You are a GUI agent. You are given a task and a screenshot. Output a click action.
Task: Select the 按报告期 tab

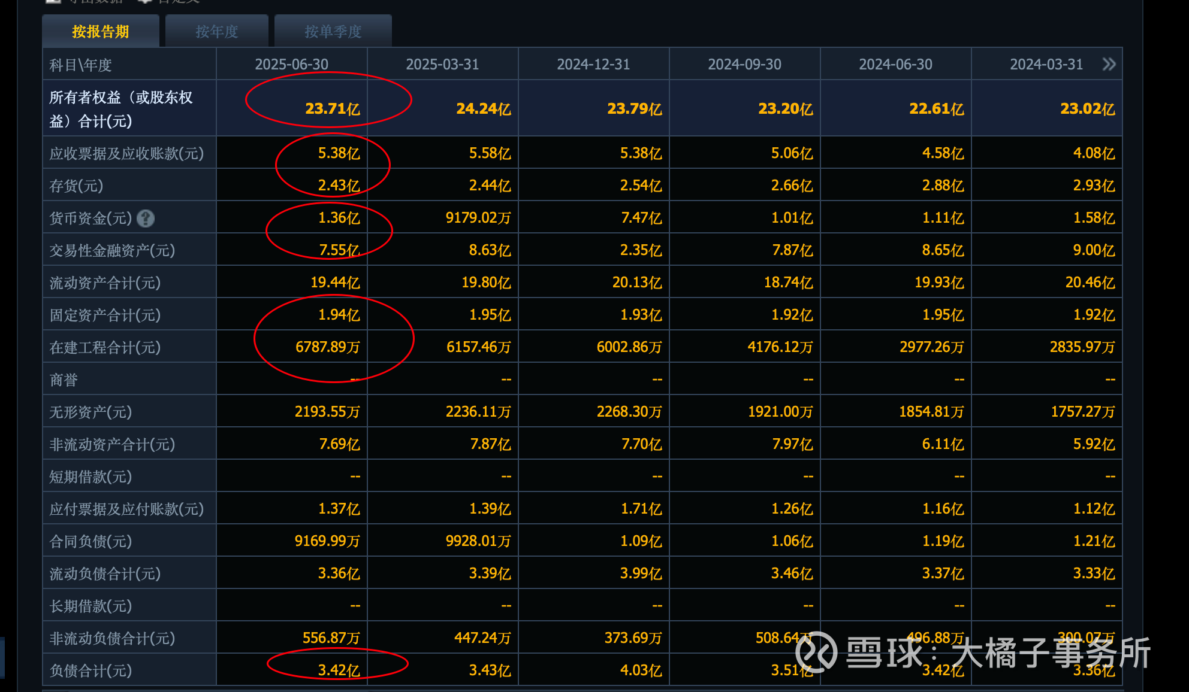101,32
